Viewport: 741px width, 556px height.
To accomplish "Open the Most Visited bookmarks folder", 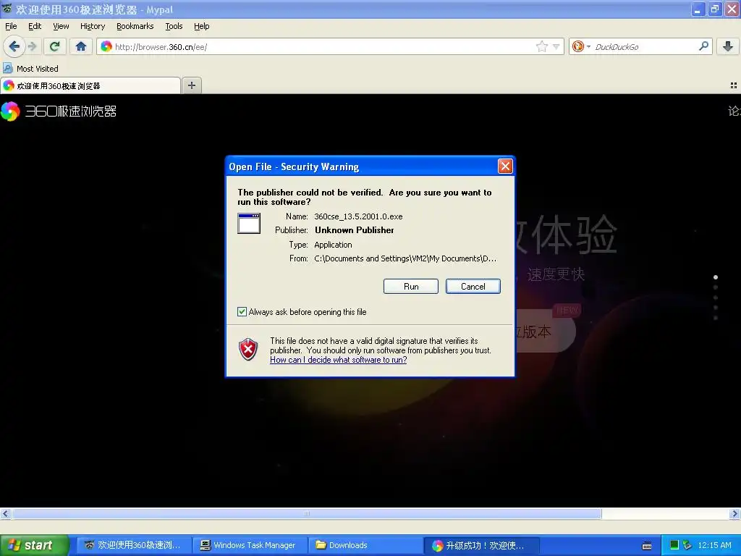I will pos(31,69).
